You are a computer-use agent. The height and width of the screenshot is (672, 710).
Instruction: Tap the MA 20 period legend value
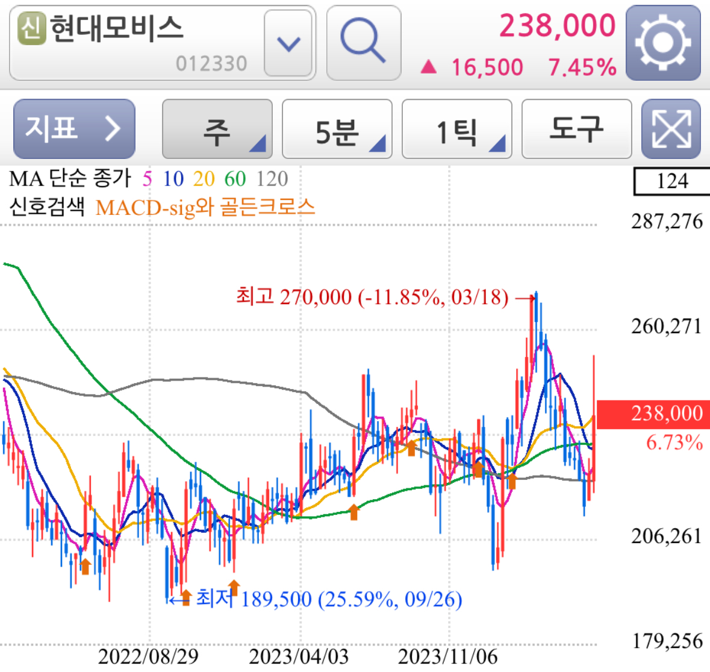[204, 179]
